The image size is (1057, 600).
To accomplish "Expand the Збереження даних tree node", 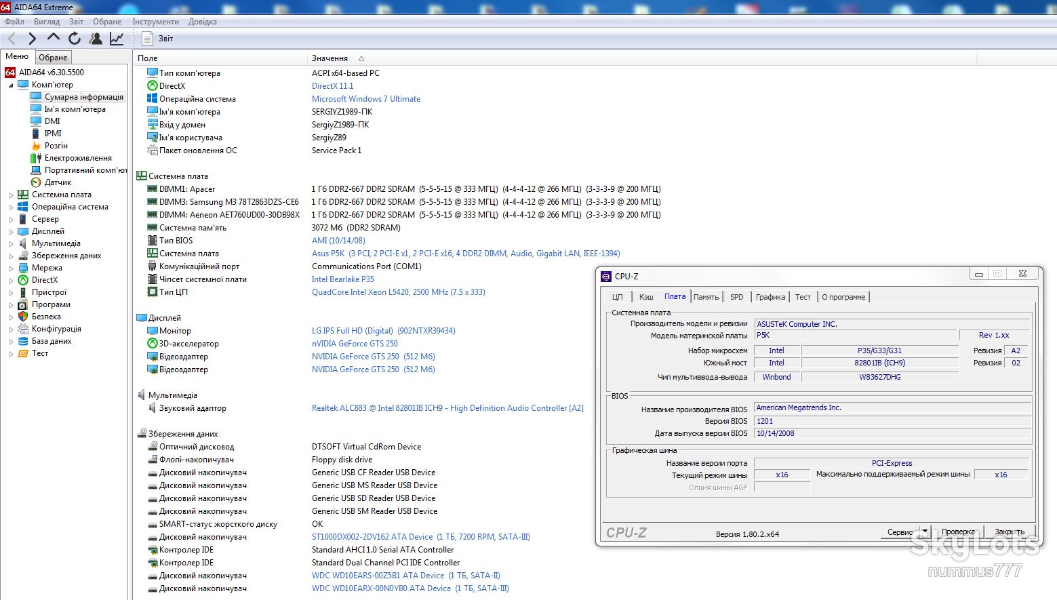I will click(11, 256).
